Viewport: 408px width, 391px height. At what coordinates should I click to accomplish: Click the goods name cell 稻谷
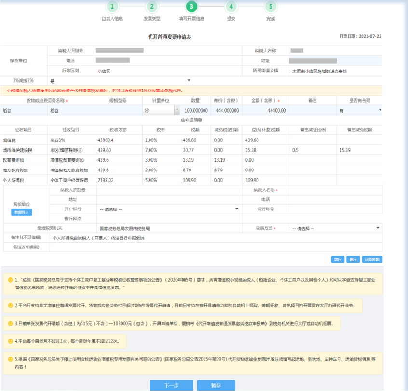[24, 110]
